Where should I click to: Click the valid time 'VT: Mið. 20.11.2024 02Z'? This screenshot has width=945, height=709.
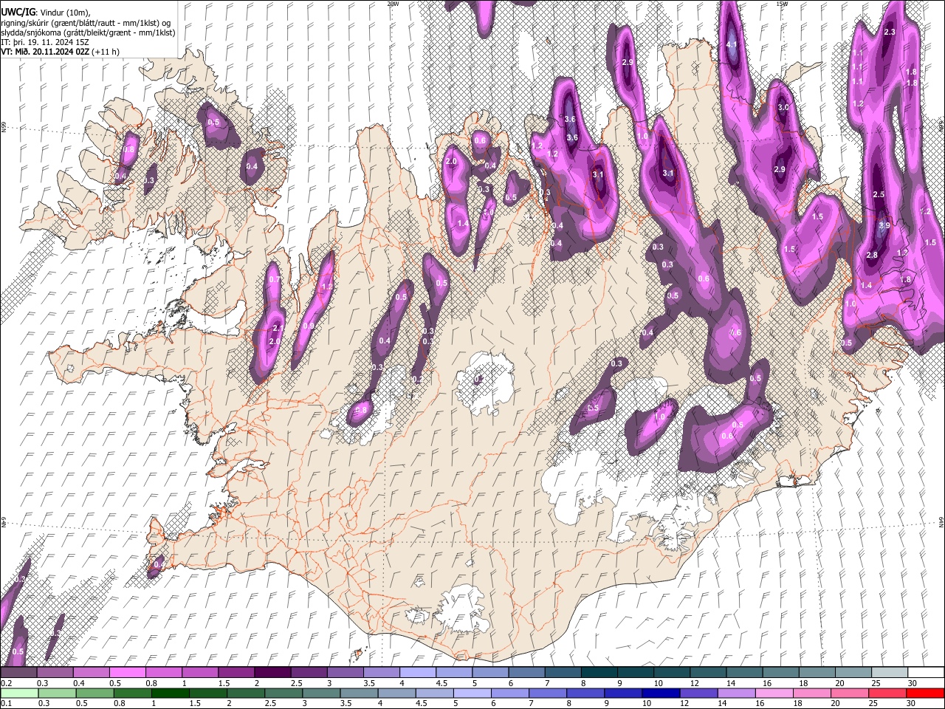point(45,52)
